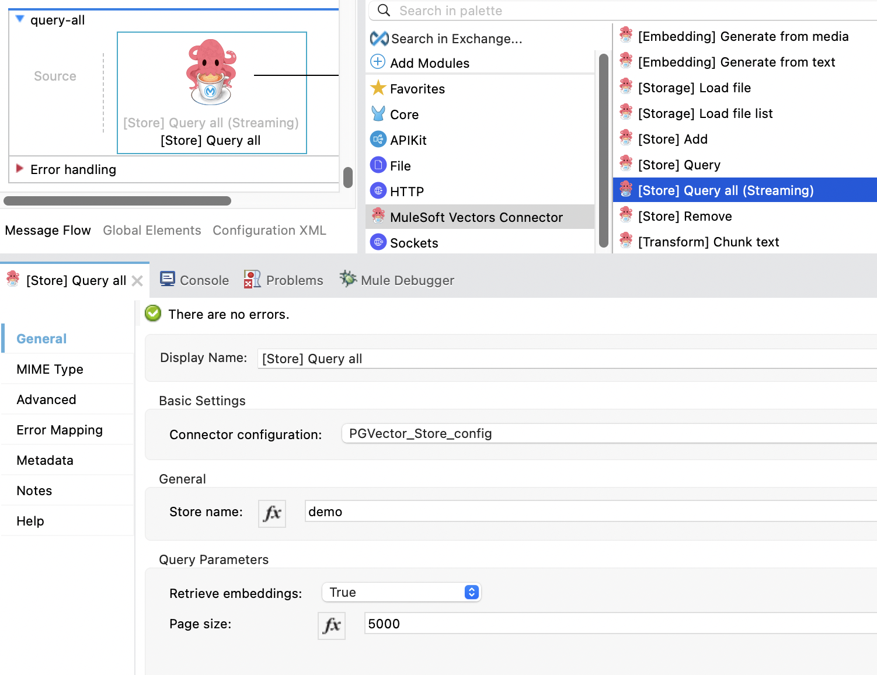The image size is (877, 675).
Task: Click the Display Name input field
Action: (x=567, y=359)
